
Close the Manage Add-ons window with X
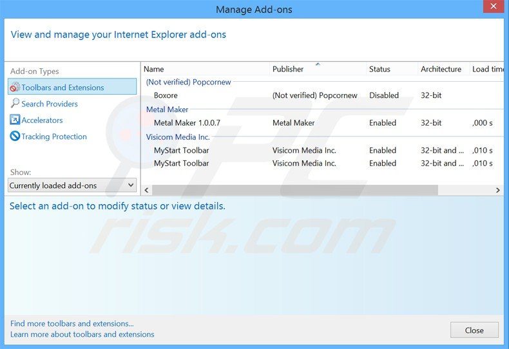point(493,8)
